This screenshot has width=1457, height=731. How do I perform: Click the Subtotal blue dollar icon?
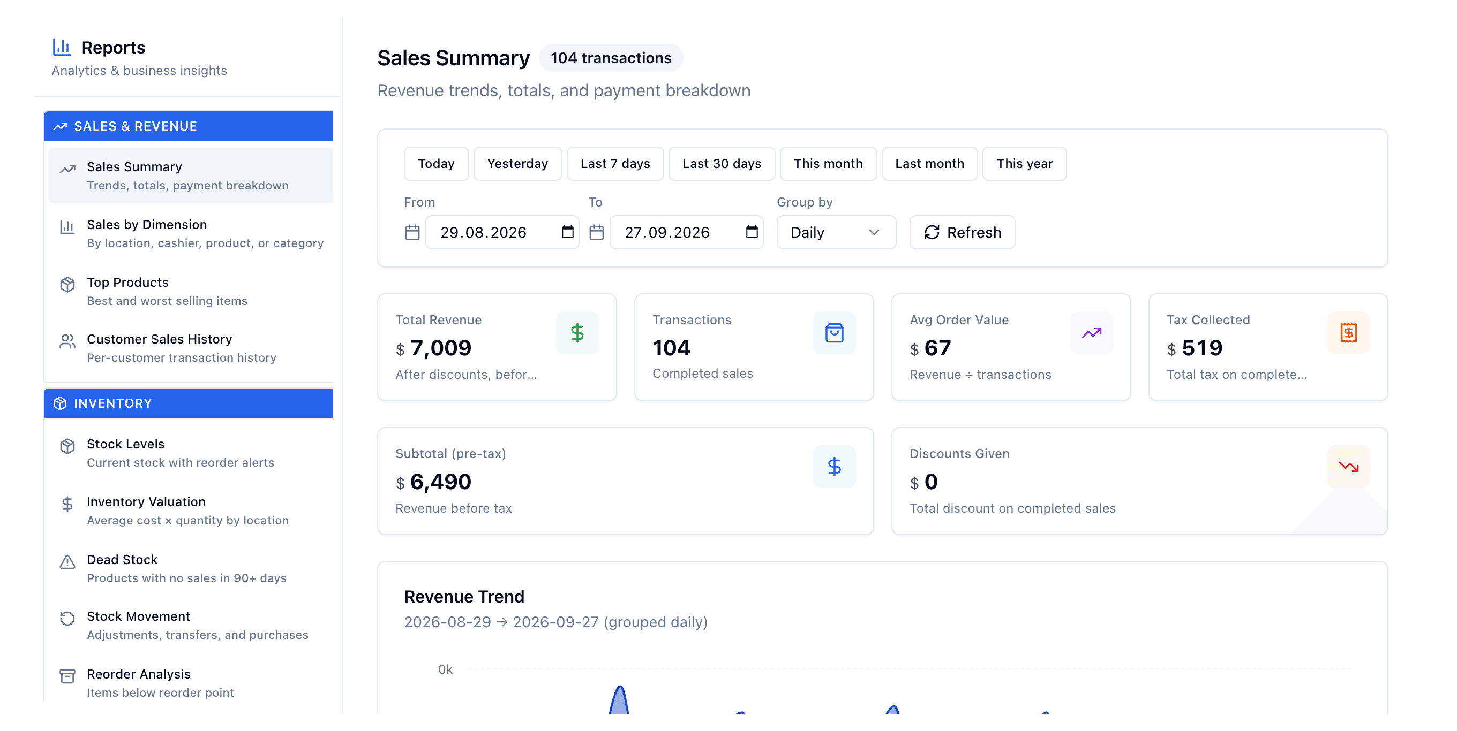(834, 467)
